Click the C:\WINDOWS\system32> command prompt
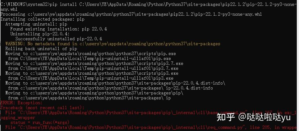The width and height of the screenshot is (299, 131). point(22,5)
